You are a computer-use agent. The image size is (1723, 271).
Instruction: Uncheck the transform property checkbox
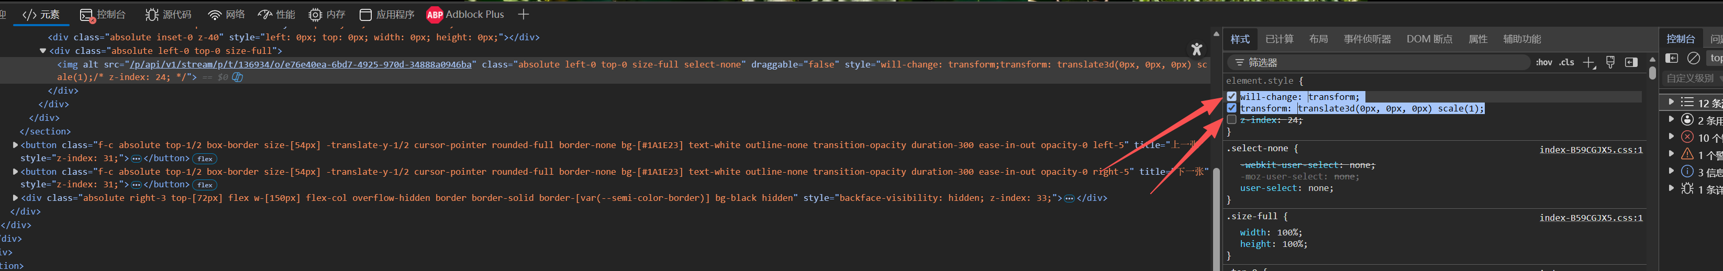[x=1231, y=108]
